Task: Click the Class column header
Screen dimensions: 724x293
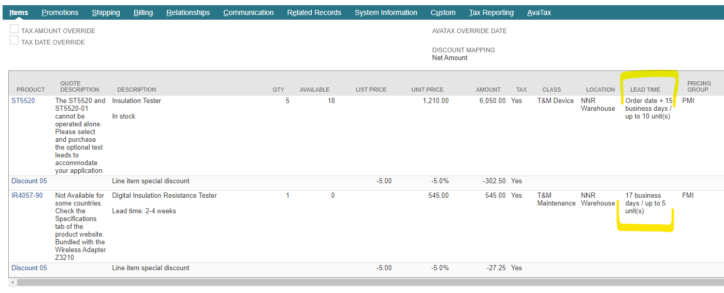Action: coord(552,90)
